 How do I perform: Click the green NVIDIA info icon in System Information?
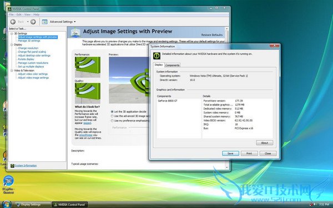point(157,55)
